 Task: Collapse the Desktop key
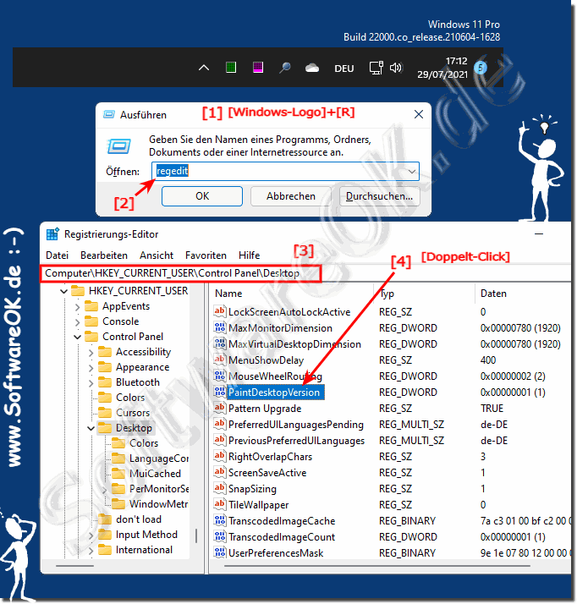pyautogui.click(x=91, y=428)
